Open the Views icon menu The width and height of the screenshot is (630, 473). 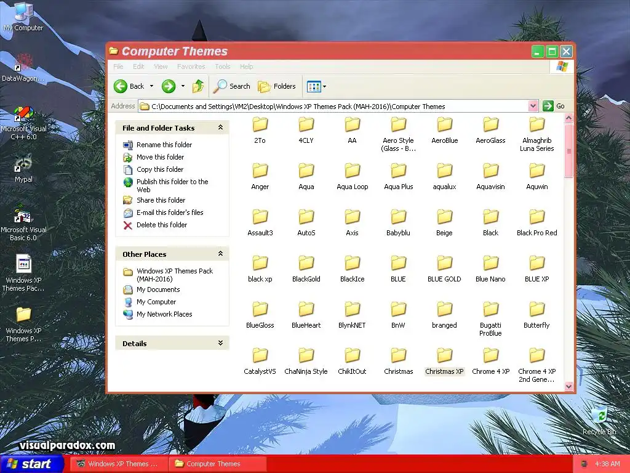click(317, 86)
